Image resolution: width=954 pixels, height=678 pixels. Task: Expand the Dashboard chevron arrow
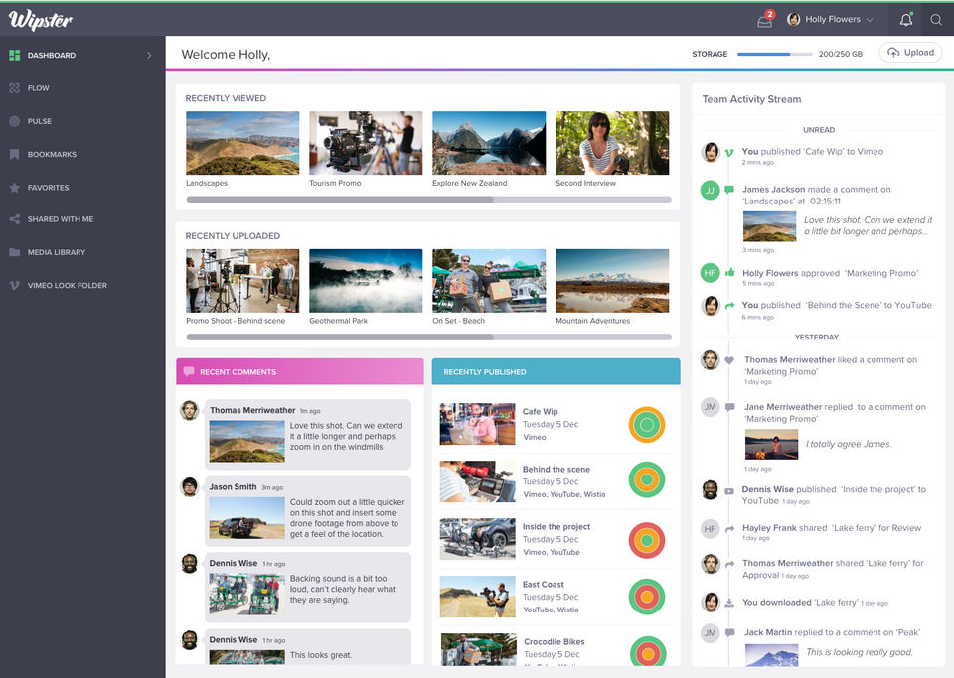[x=149, y=55]
